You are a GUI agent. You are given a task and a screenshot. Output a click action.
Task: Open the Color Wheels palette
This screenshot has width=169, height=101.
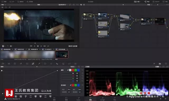(x=15, y=64)
